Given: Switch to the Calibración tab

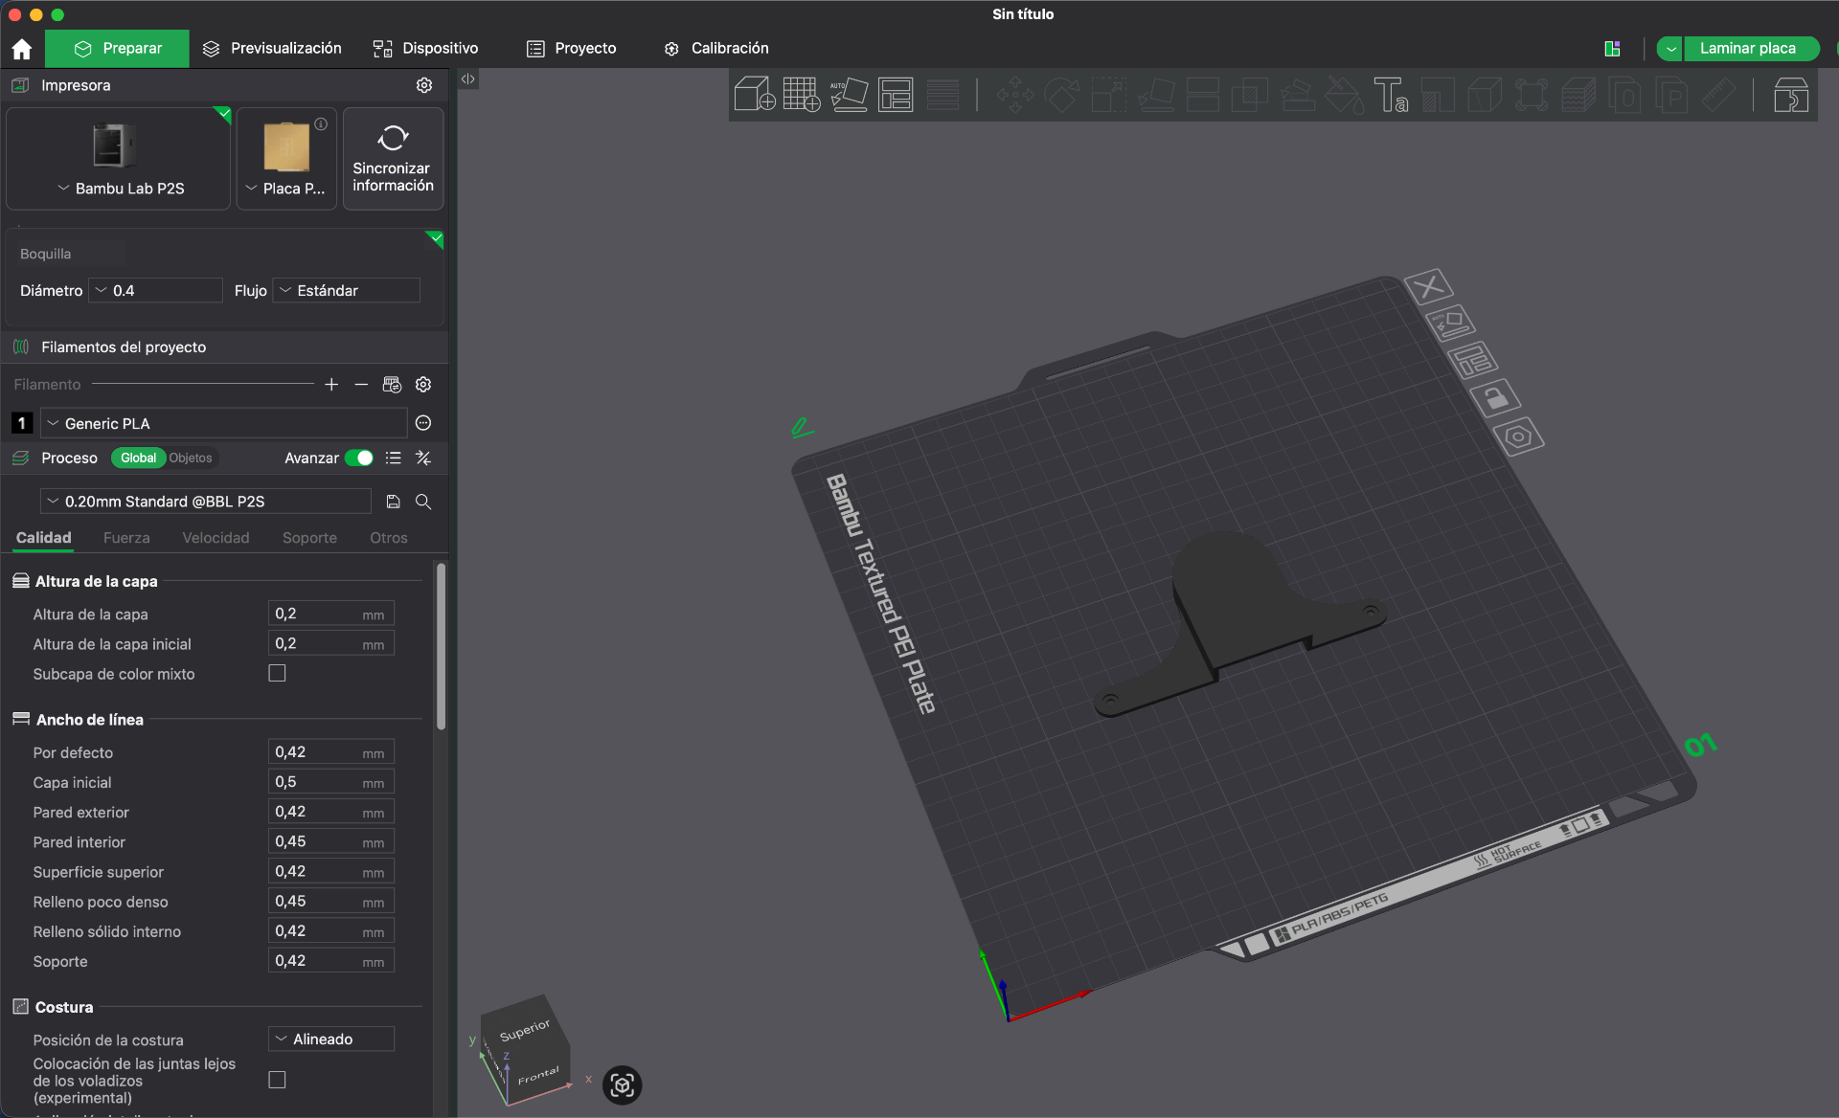Looking at the screenshot, I should point(716,49).
